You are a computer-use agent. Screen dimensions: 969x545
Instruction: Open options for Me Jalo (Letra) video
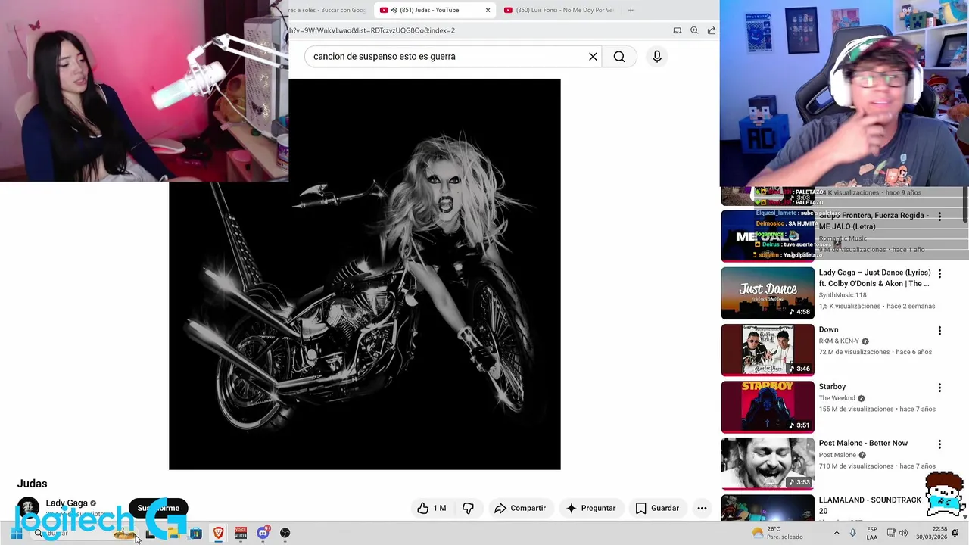coord(939,216)
